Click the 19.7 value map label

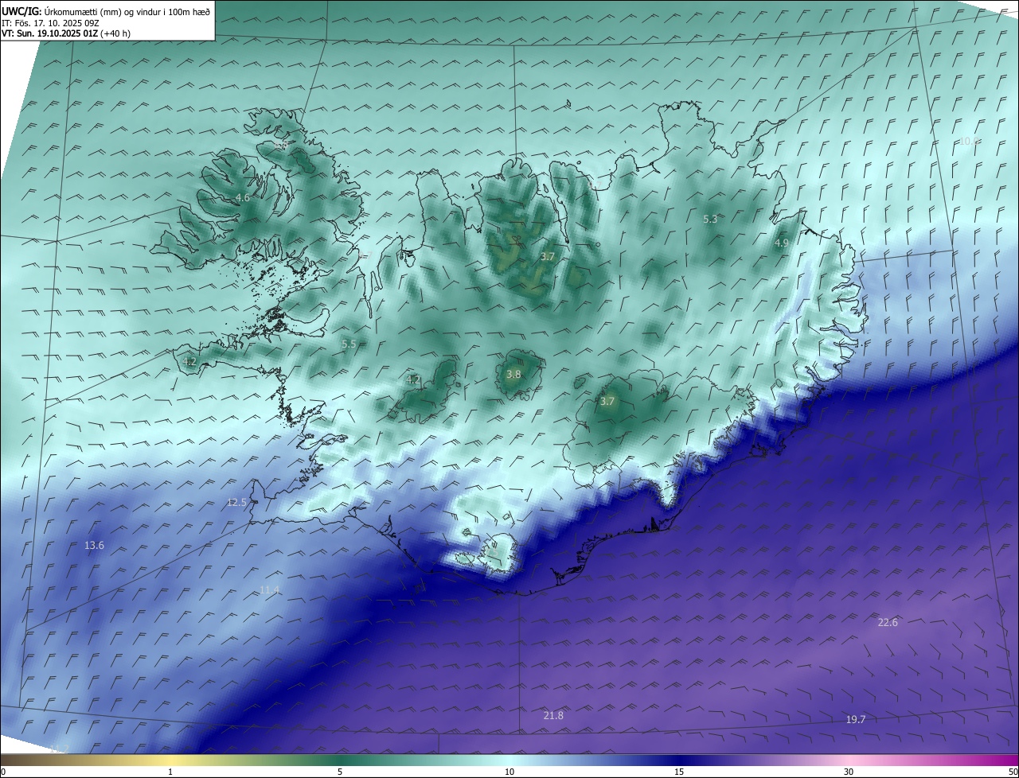[855, 719]
